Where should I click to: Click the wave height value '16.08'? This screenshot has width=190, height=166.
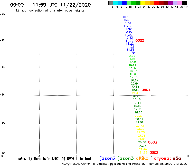132,62
